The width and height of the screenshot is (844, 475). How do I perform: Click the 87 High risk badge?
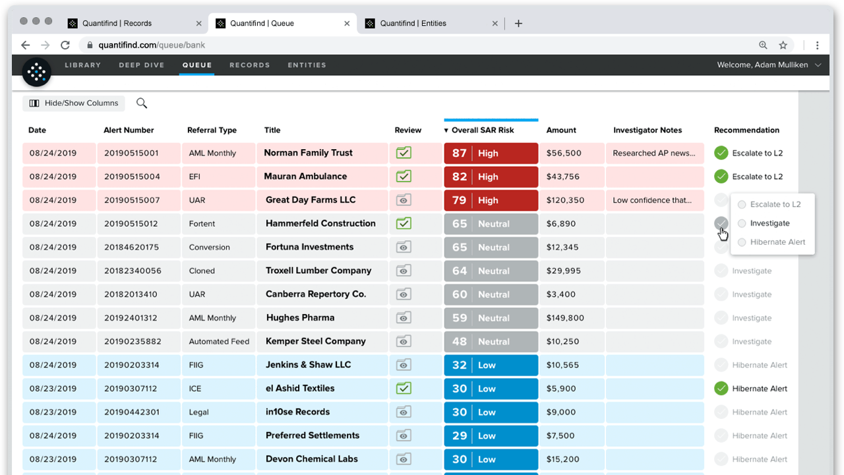click(491, 153)
